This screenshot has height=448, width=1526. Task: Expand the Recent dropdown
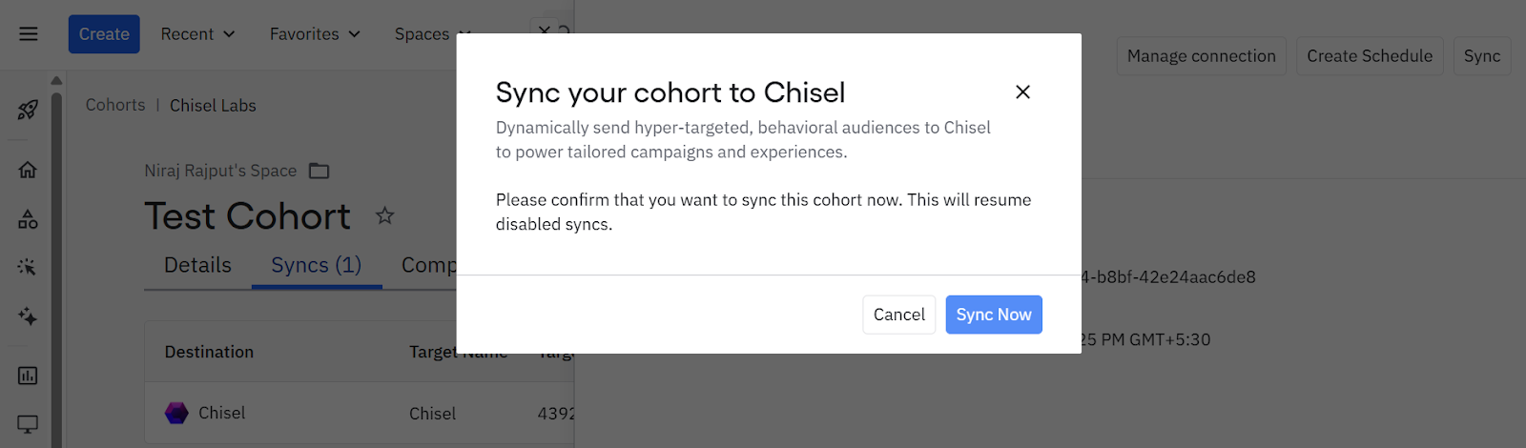(197, 34)
